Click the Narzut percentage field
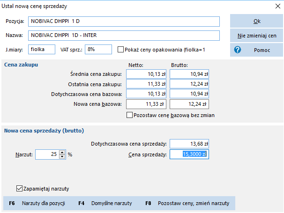284x213 pixels. point(47,154)
